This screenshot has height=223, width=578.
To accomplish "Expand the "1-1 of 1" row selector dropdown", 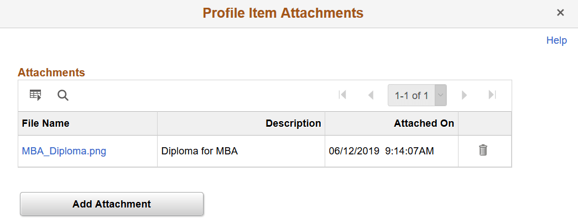I will pyautogui.click(x=441, y=95).
